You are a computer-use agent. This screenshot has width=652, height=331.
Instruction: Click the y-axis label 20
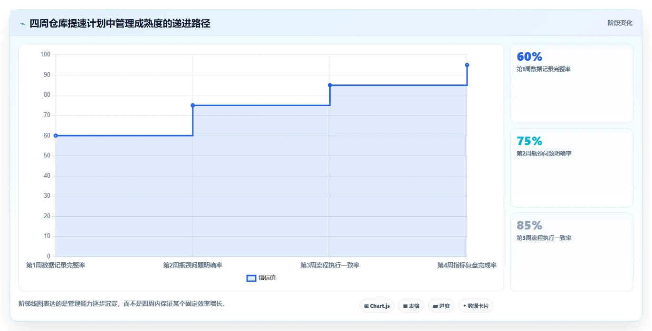pos(47,216)
